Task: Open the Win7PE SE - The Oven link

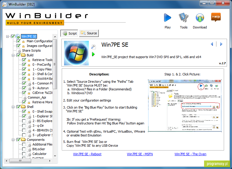Action: click(x=190, y=154)
